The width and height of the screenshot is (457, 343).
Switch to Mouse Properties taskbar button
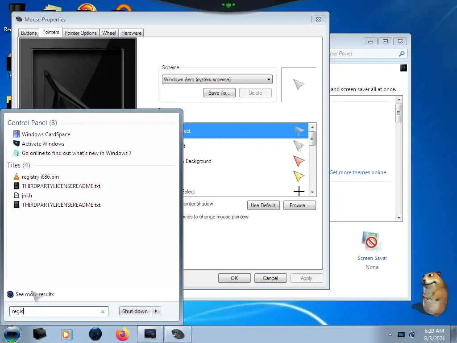pos(178,334)
